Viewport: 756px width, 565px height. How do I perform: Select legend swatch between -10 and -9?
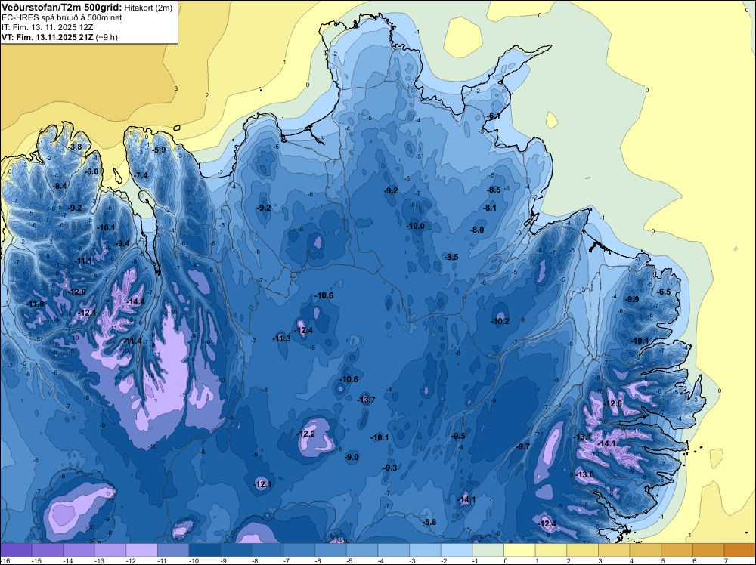[205, 550]
